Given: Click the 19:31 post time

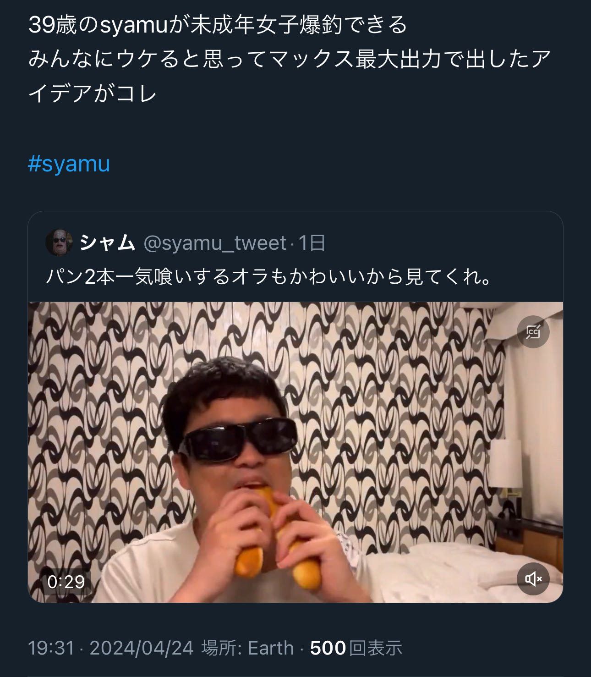Looking at the screenshot, I should (51, 648).
